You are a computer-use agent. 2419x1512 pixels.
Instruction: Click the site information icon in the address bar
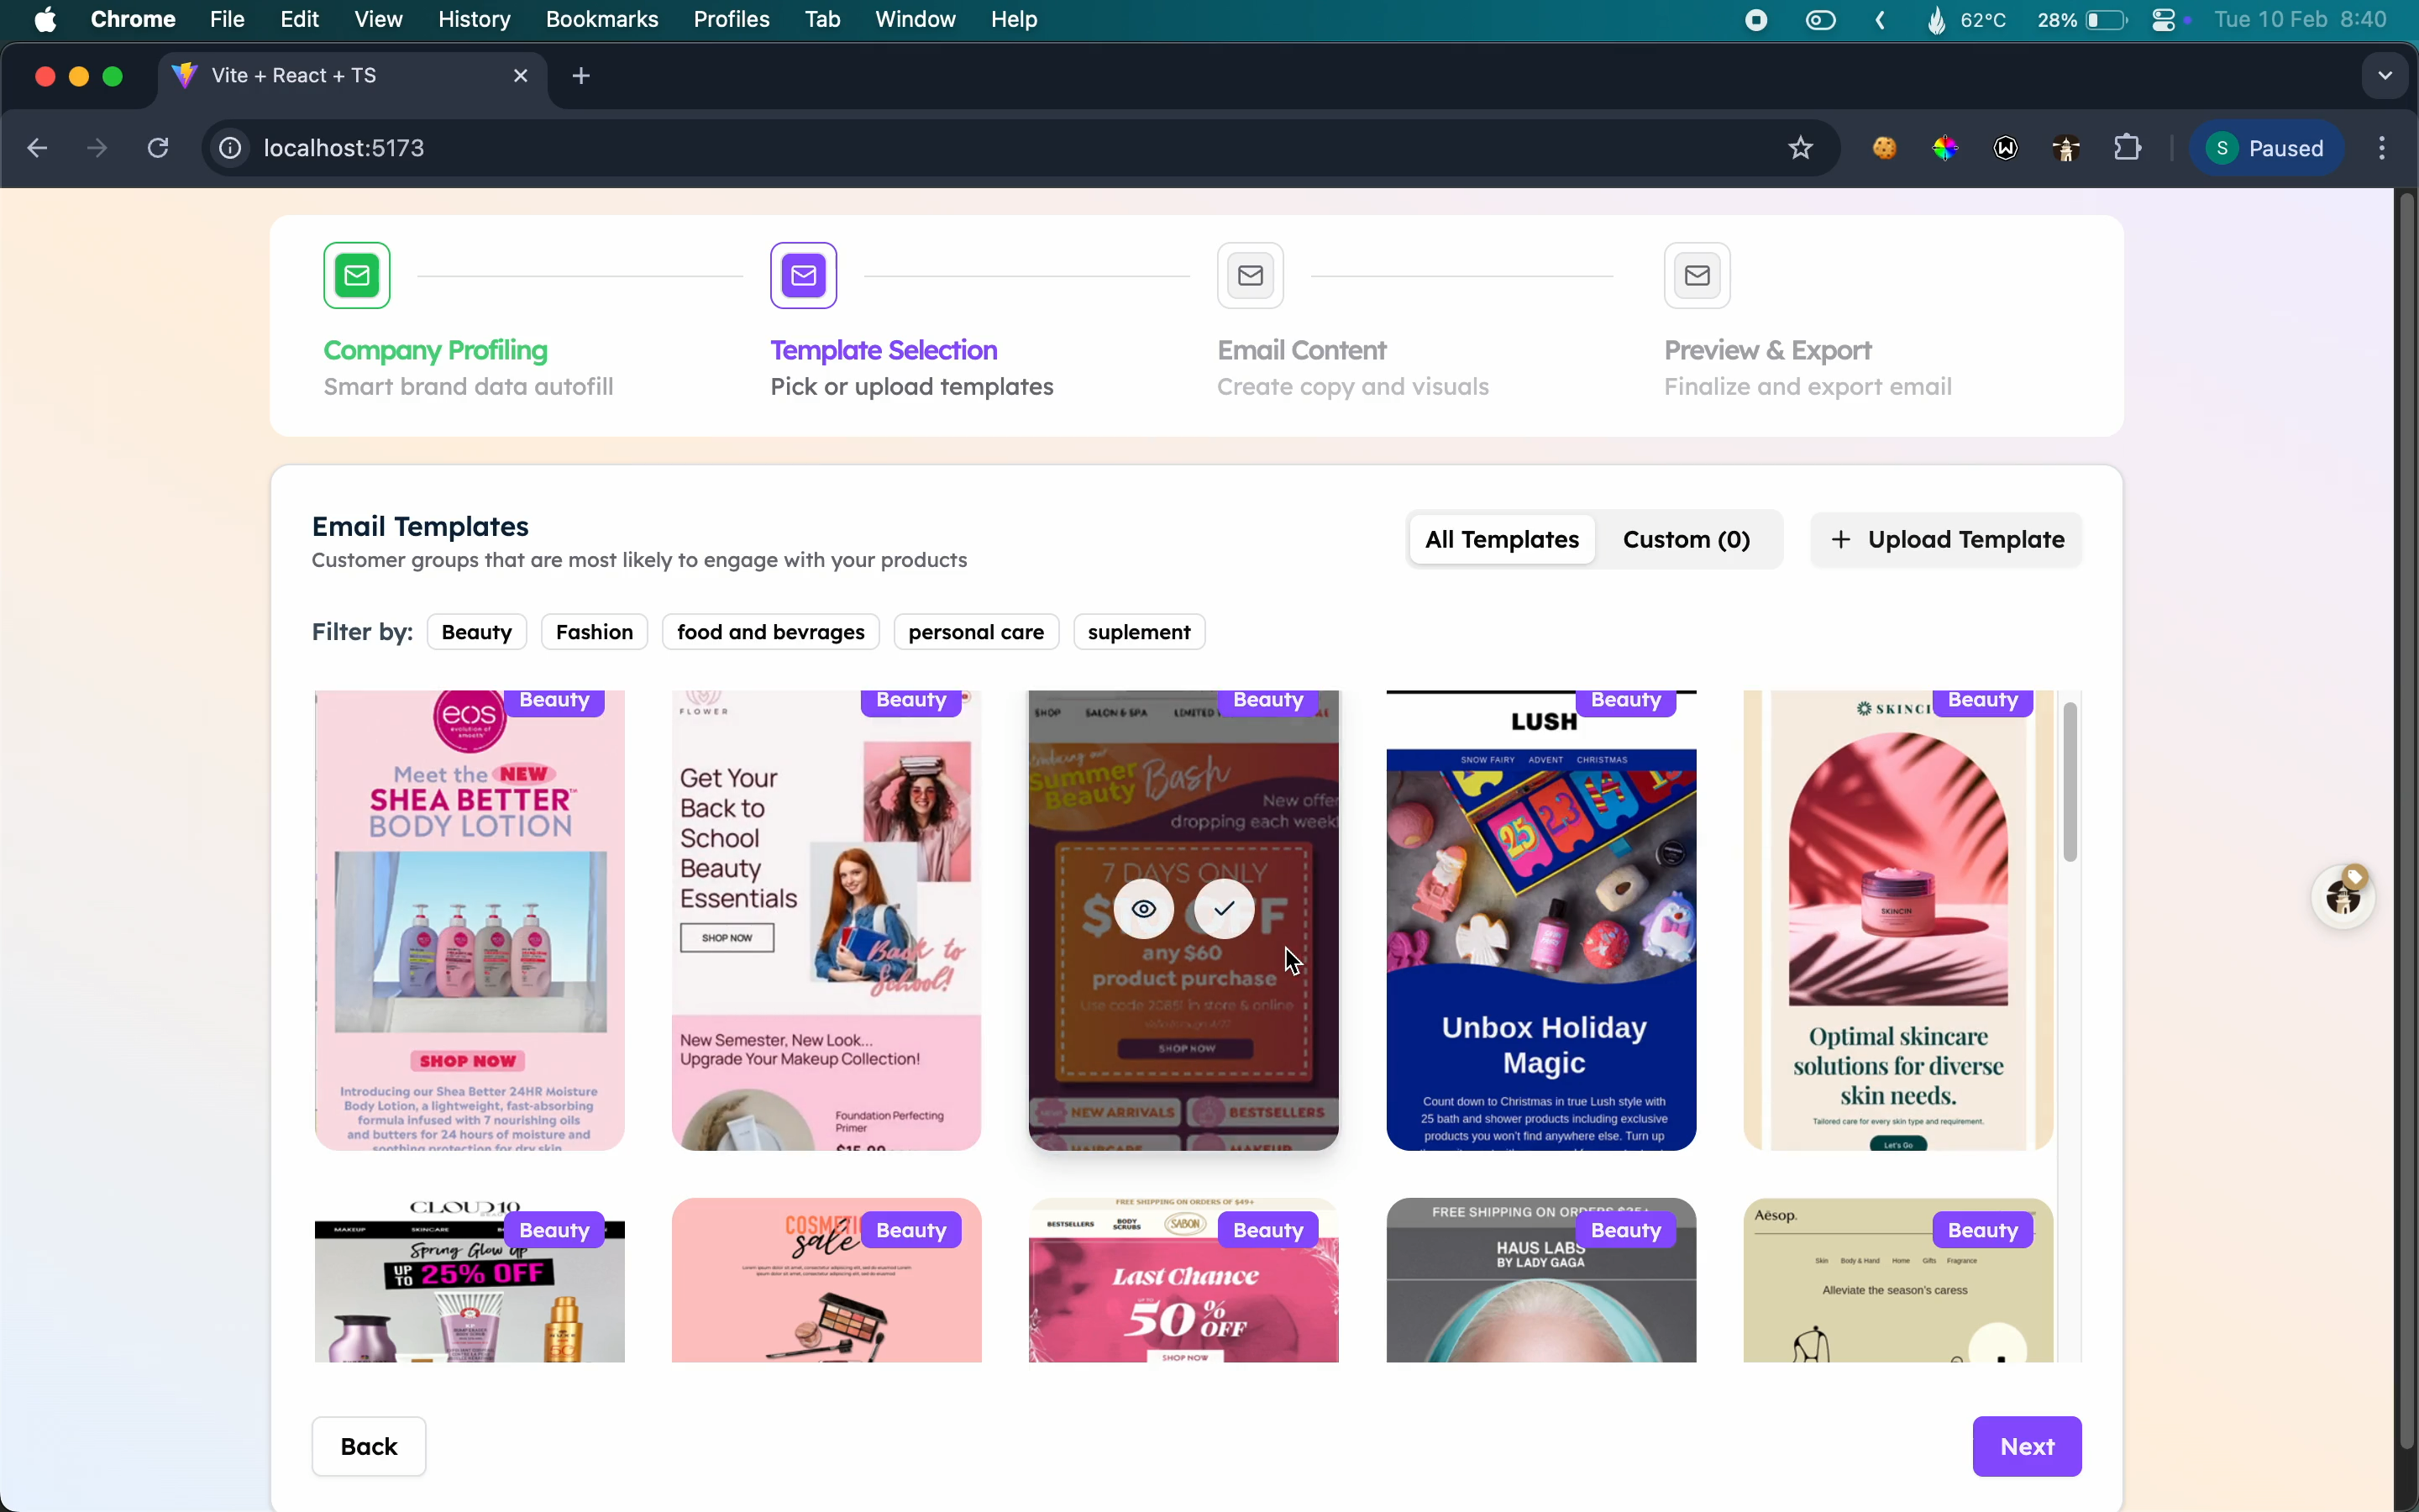pos(229,147)
